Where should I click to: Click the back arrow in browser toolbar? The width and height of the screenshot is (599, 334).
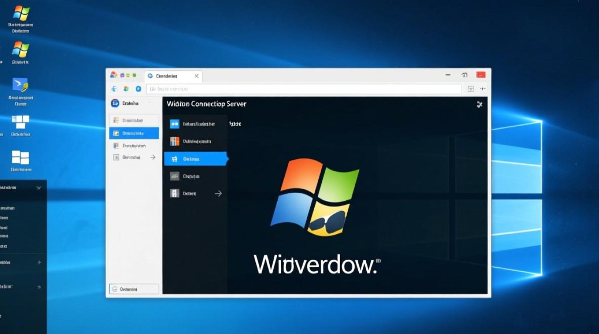click(x=114, y=89)
